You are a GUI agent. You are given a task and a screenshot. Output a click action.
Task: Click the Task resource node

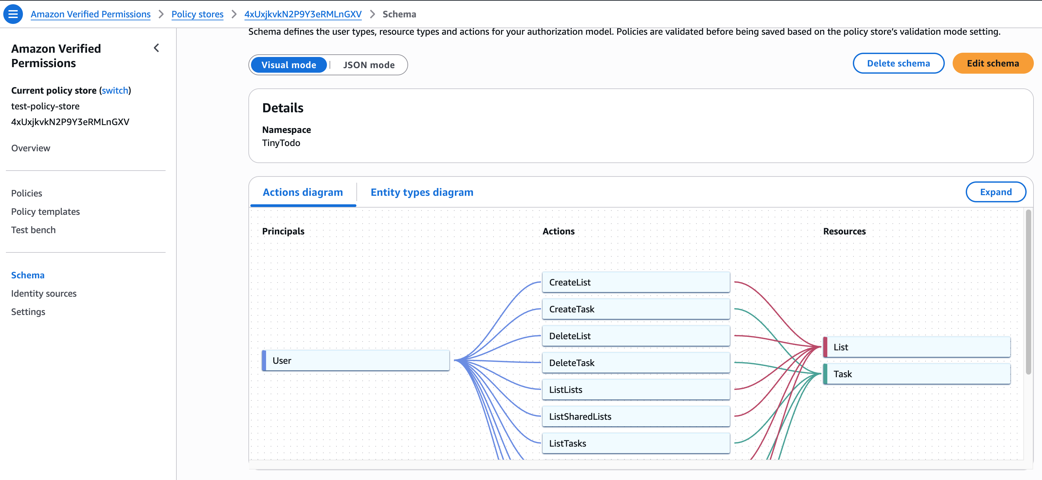point(917,374)
